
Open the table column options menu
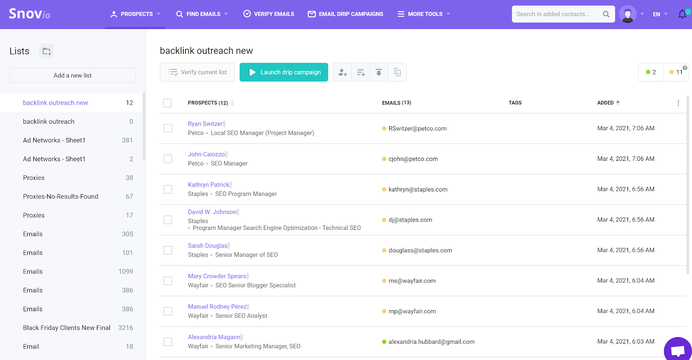click(678, 103)
